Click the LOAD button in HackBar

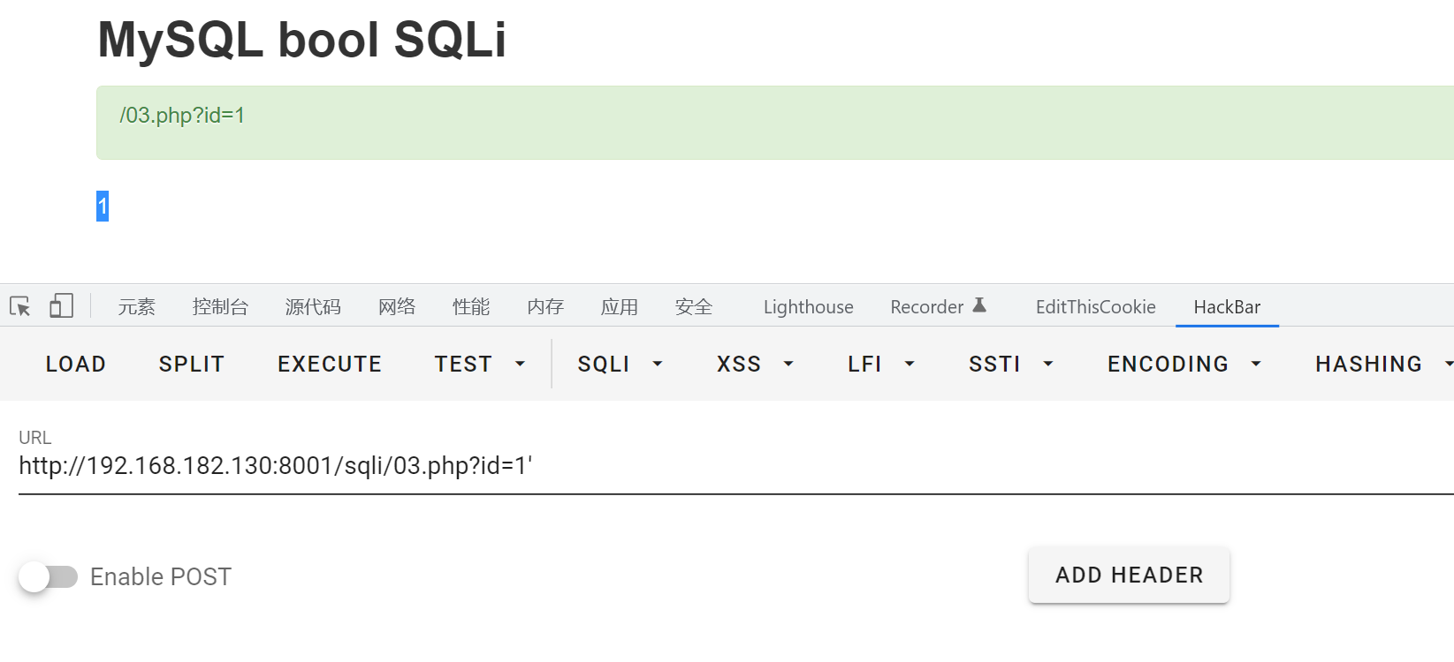[x=74, y=363]
